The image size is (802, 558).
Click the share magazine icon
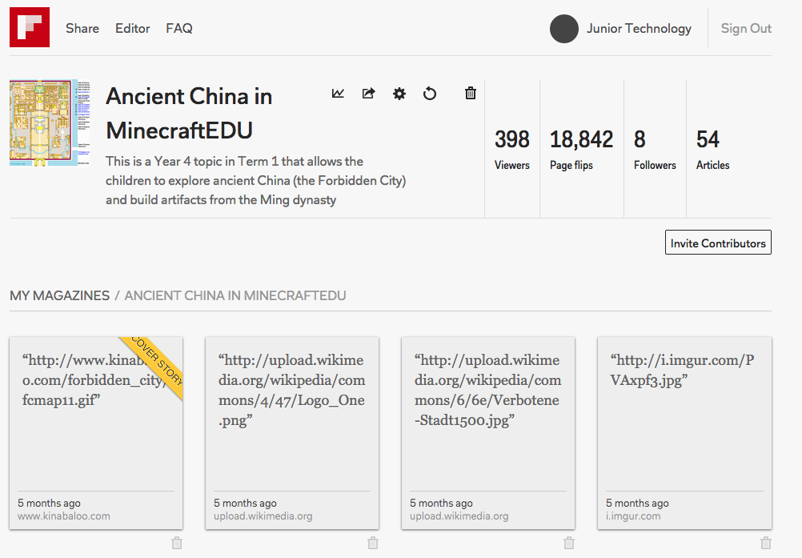pos(368,93)
